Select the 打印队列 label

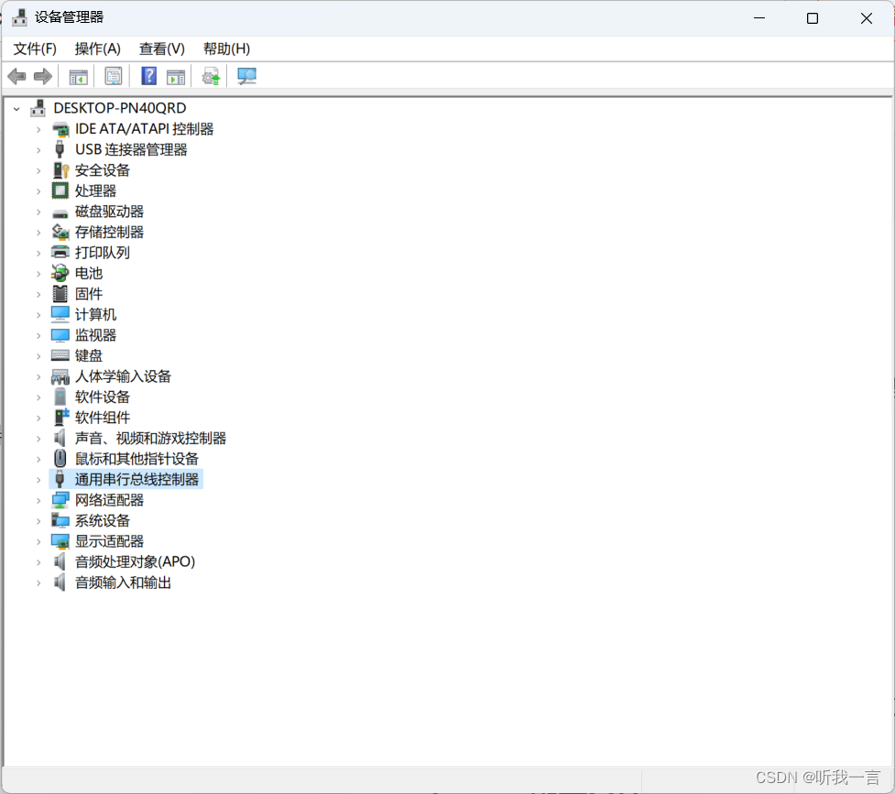pos(103,252)
